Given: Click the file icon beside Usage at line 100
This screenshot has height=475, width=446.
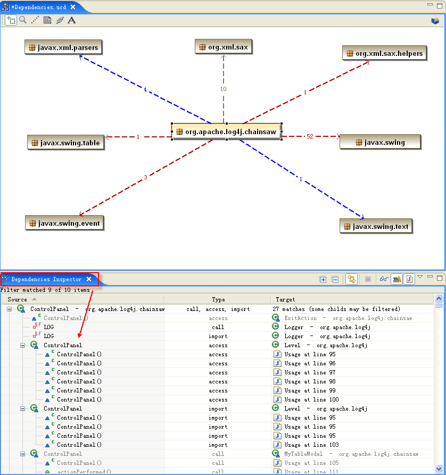Looking at the screenshot, I should [277, 399].
